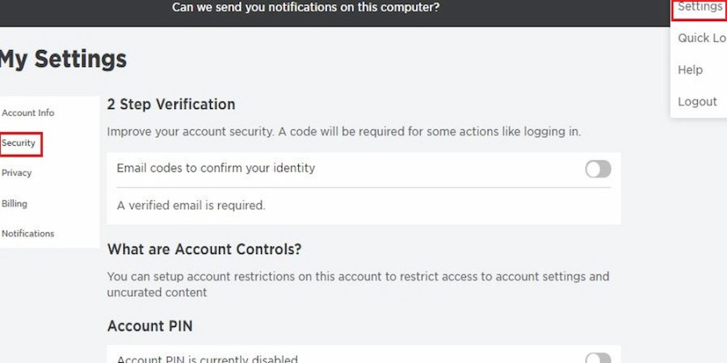Go to the Privacy settings tab

pos(17,173)
